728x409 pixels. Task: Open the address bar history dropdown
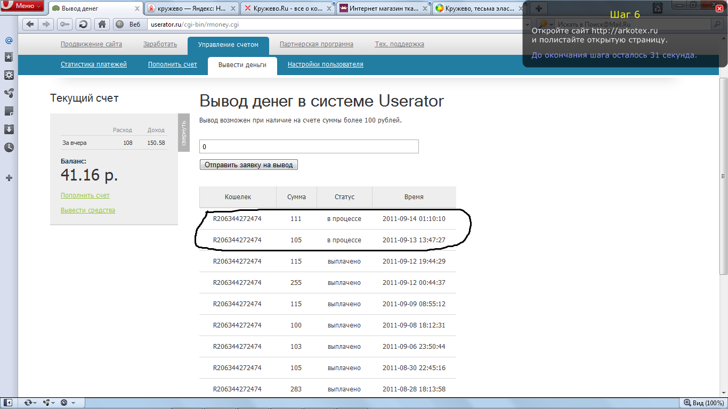[x=528, y=24]
